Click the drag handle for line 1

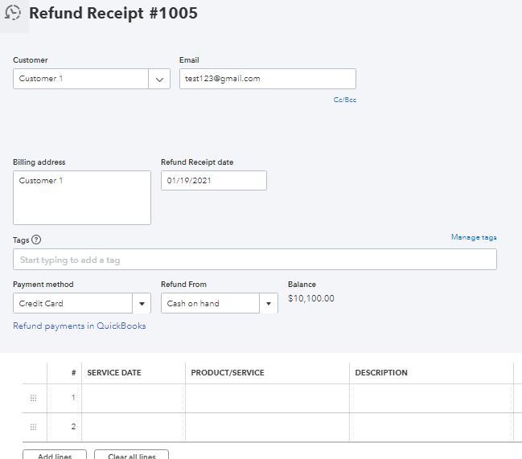click(34, 398)
